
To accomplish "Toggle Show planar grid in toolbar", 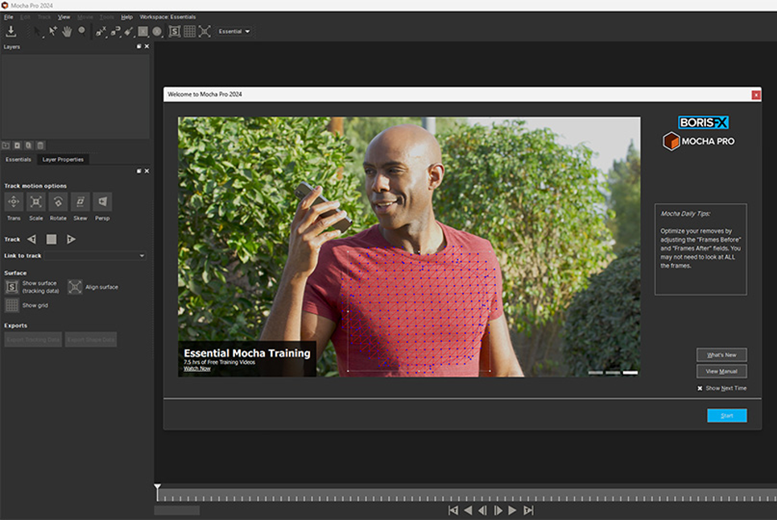I will click(189, 31).
